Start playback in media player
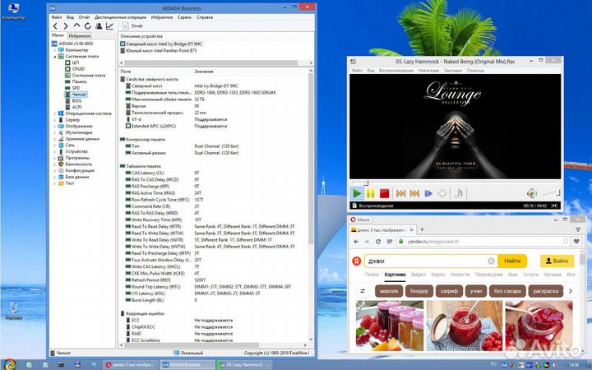This screenshot has height=370, width=592. [x=357, y=194]
